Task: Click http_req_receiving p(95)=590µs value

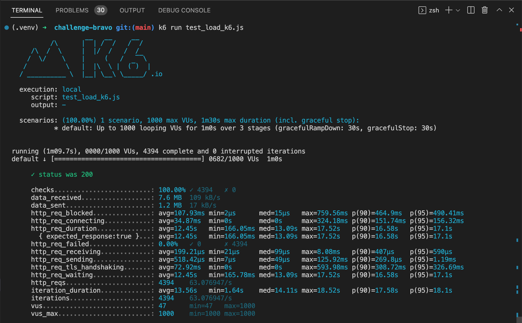Action: click(431, 252)
